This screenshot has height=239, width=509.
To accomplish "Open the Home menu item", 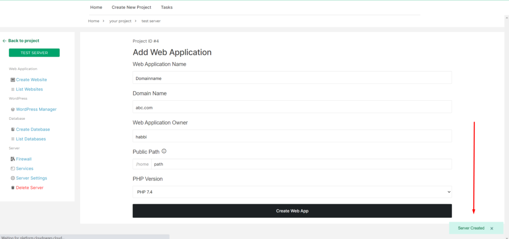I will [96, 7].
